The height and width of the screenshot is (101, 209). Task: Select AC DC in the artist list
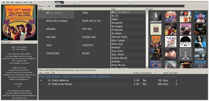click(x=128, y=16)
